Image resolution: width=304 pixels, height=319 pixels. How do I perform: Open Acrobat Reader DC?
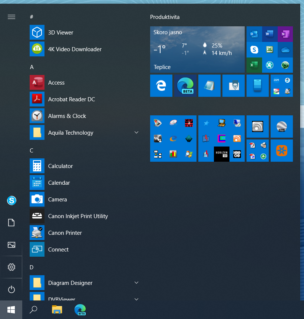(x=71, y=99)
